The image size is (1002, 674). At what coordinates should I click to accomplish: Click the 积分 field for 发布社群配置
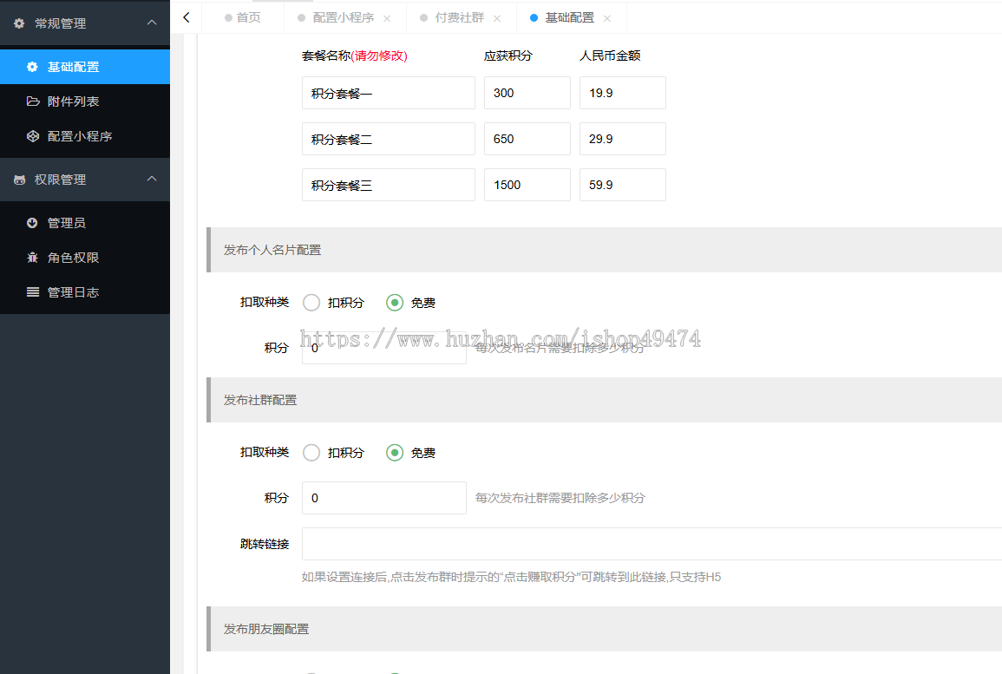(x=384, y=498)
